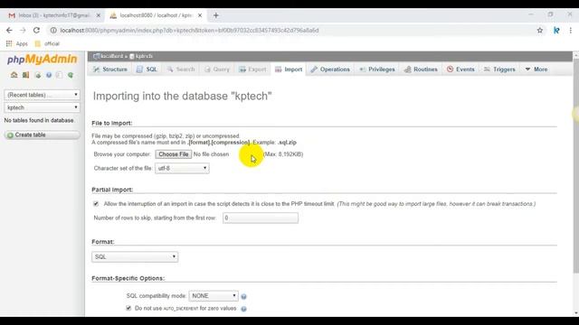
Task: Reload navigation frame green icon
Action: coord(71,75)
